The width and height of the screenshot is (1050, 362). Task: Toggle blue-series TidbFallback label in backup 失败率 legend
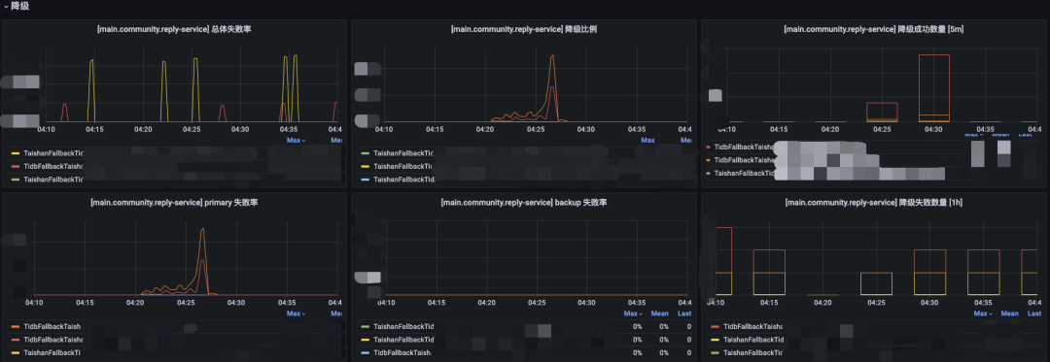pos(403,352)
